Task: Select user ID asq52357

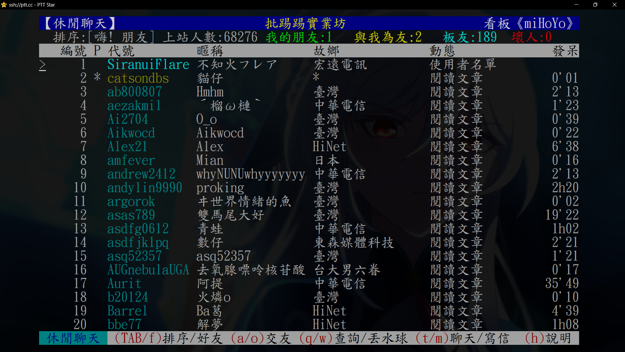Action: pyautogui.click(x=134, y=256)
